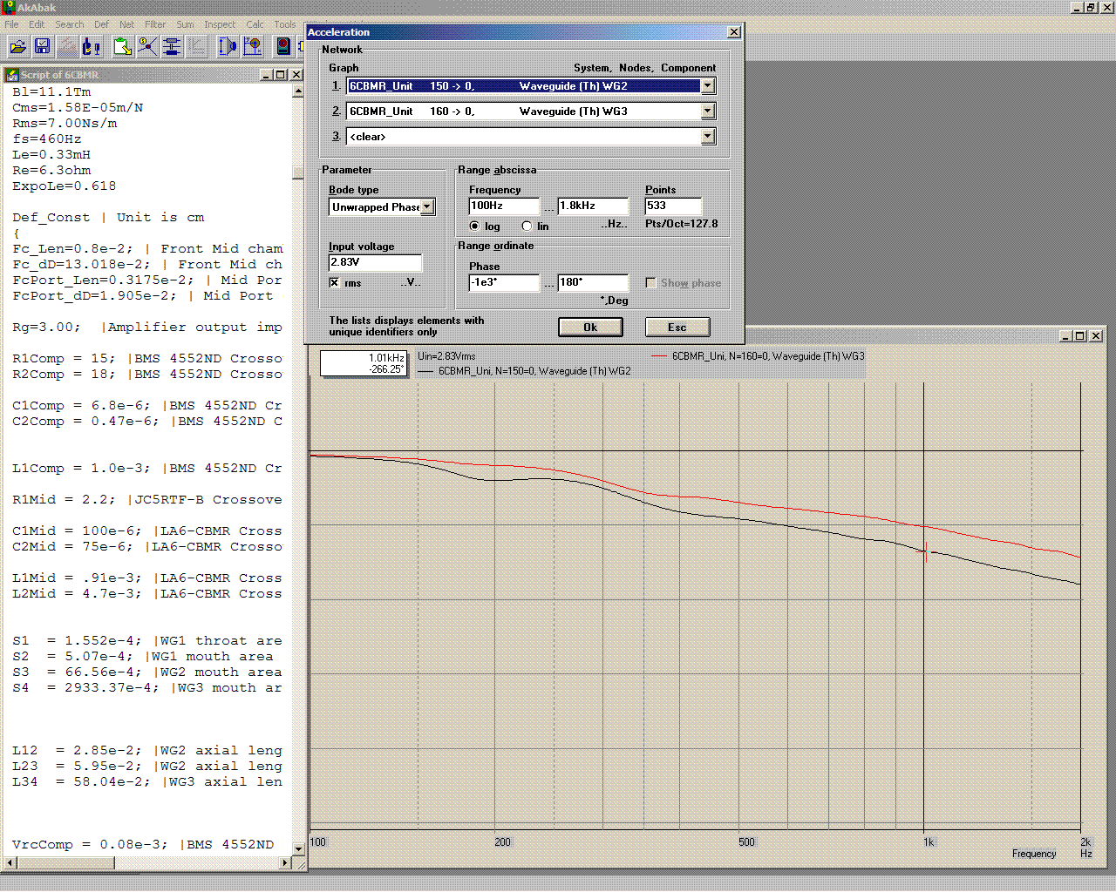Image resolution: width=1116 pixels, height=892 pixels.
Task: Open the Net menu
Action: tap(127, 24)
